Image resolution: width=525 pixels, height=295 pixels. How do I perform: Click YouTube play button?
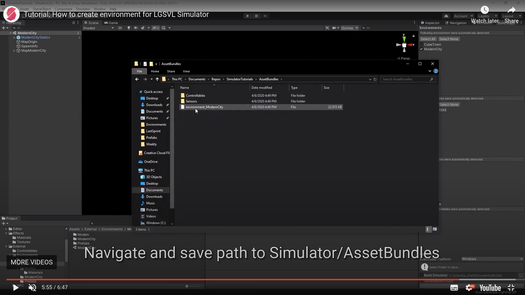[x=16, y=287]
